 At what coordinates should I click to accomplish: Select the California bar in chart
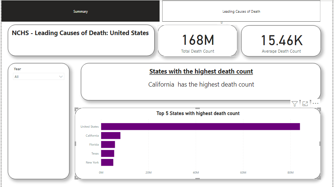coord(111,135)
